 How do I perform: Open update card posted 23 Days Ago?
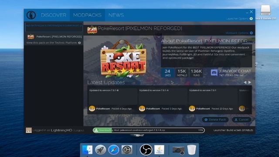[x=213, y=100]
